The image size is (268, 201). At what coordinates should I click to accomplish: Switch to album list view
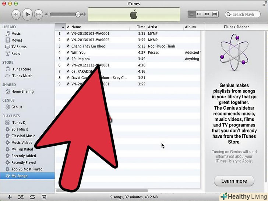point(199,14)
